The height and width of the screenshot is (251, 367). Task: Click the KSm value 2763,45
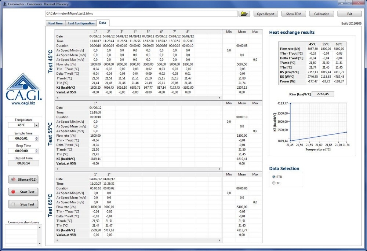tap(323, 94)
